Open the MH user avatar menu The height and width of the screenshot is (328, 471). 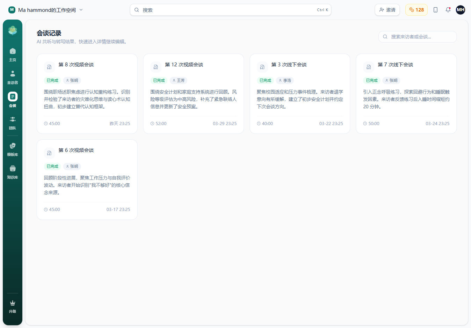[461, 10]
